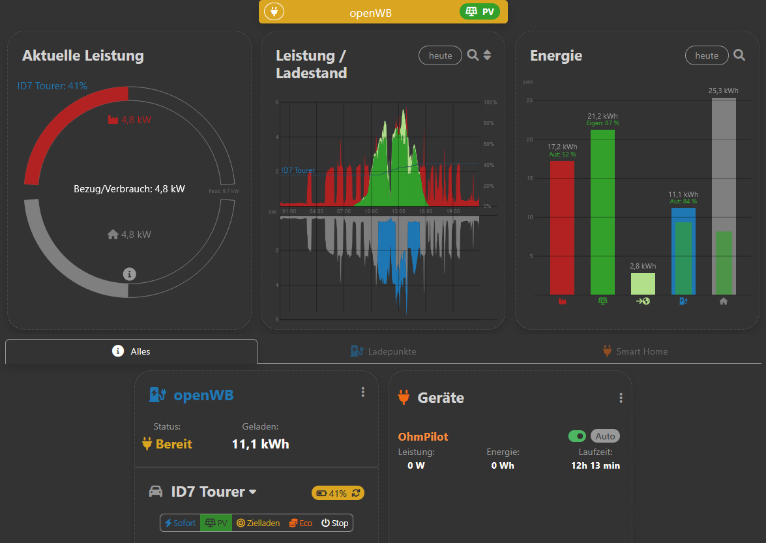This screenshot has height=543, width=766.
Task: Switch to the Ladepunkte tab
Action: click(x=383, y=351)
